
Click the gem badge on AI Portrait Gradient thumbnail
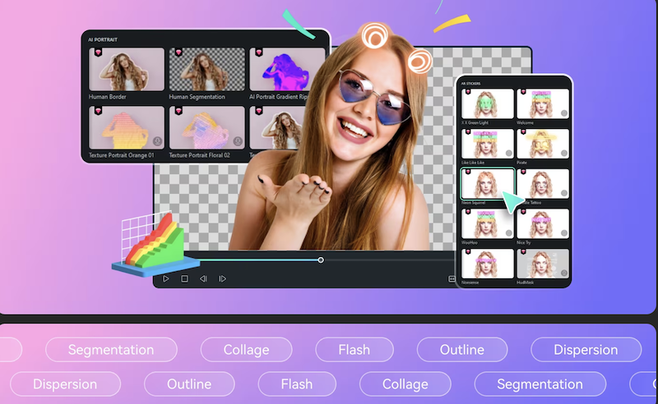258,53
